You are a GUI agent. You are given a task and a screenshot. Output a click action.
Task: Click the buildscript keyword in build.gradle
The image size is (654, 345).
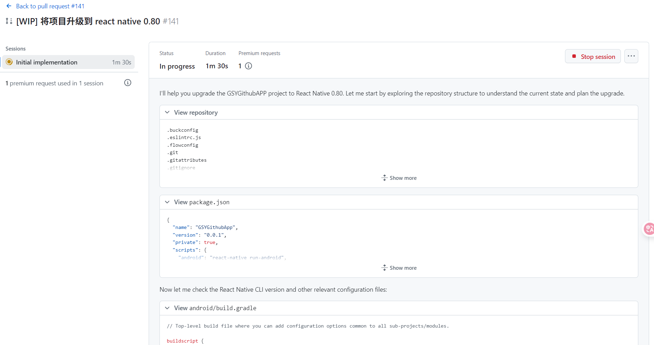(x=183, y=341)
